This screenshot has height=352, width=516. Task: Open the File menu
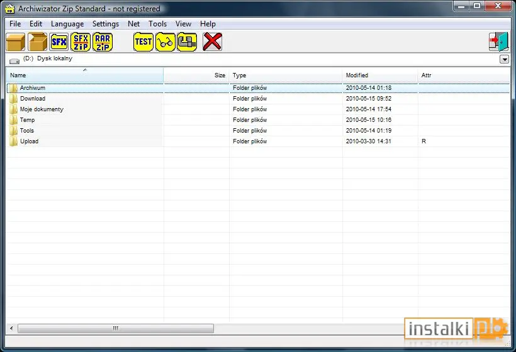[x=15, y=24]
